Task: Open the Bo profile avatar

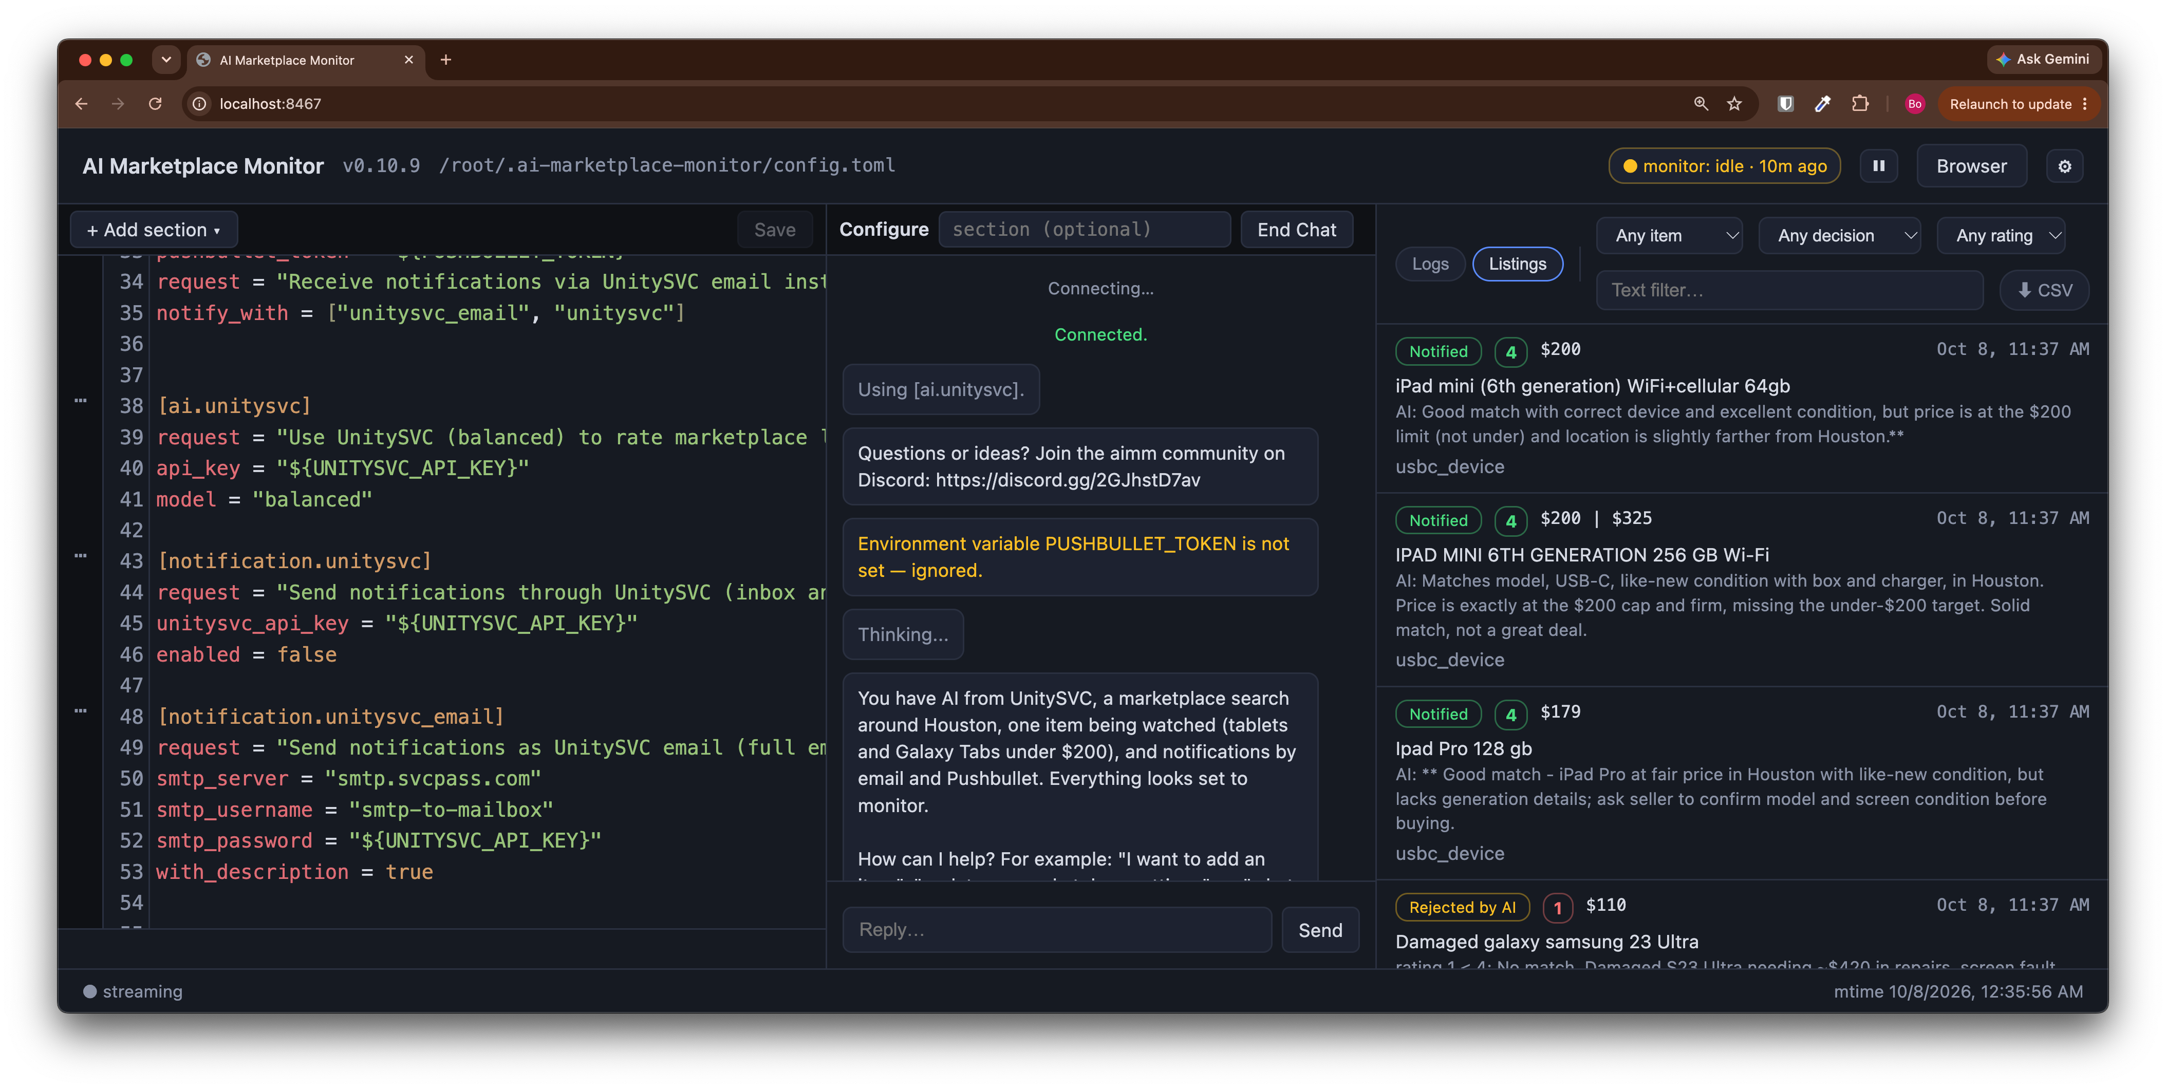Action: point(1915,103)
